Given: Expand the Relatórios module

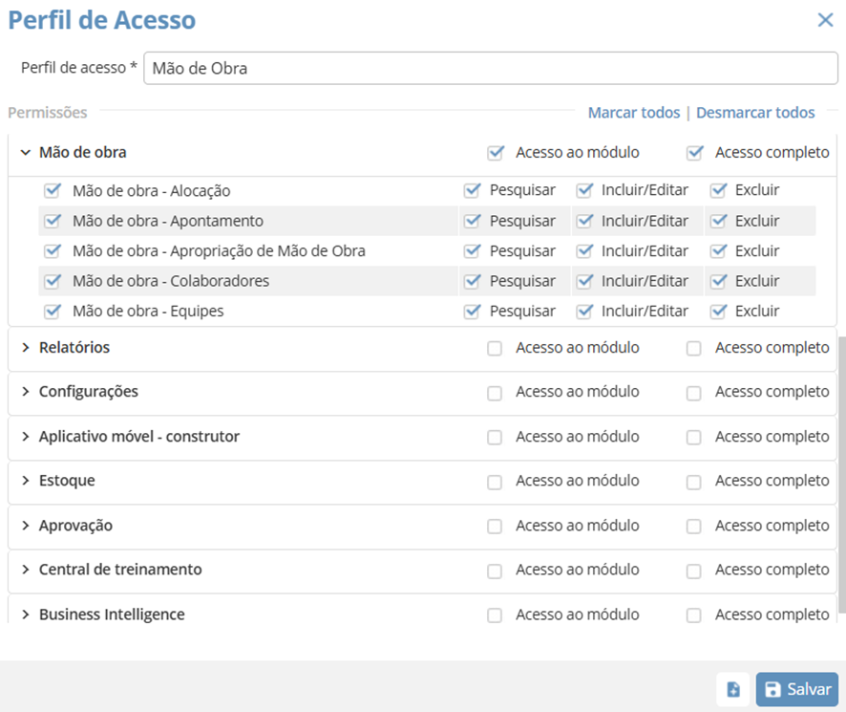Looking at the screenshot, I should point(26,348).
